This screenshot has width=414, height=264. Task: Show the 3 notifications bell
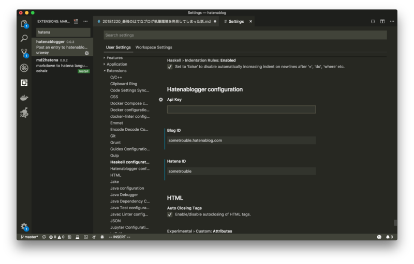pos(390,237)
